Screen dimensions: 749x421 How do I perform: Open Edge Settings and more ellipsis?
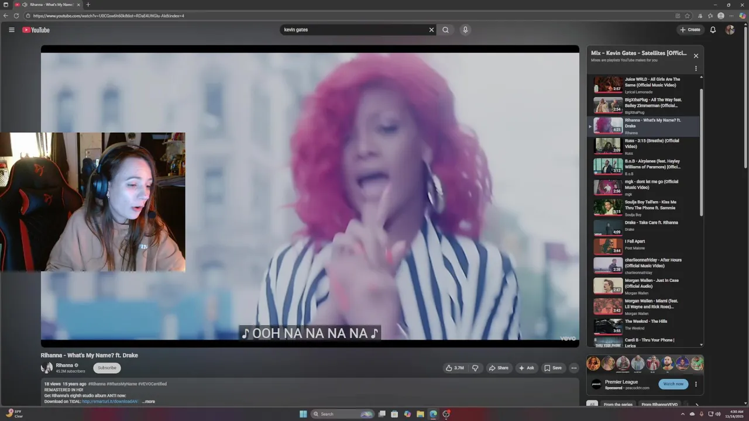coord(731,16)
